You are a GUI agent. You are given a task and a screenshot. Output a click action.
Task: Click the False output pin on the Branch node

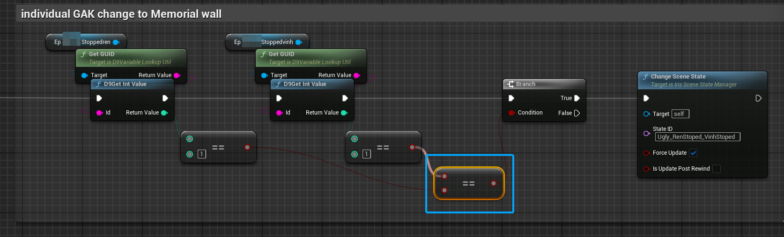point(577,113)
